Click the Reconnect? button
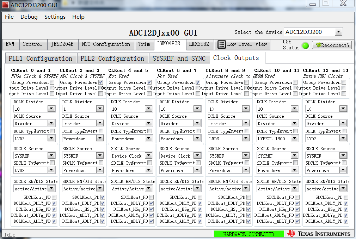 [x=332, y=45]
